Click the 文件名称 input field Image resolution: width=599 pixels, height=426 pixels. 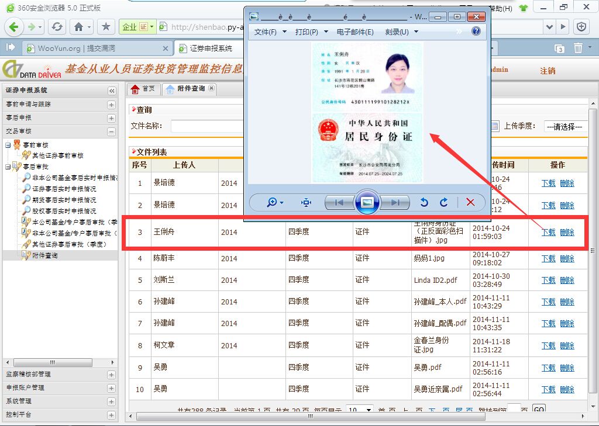(208, 126)
